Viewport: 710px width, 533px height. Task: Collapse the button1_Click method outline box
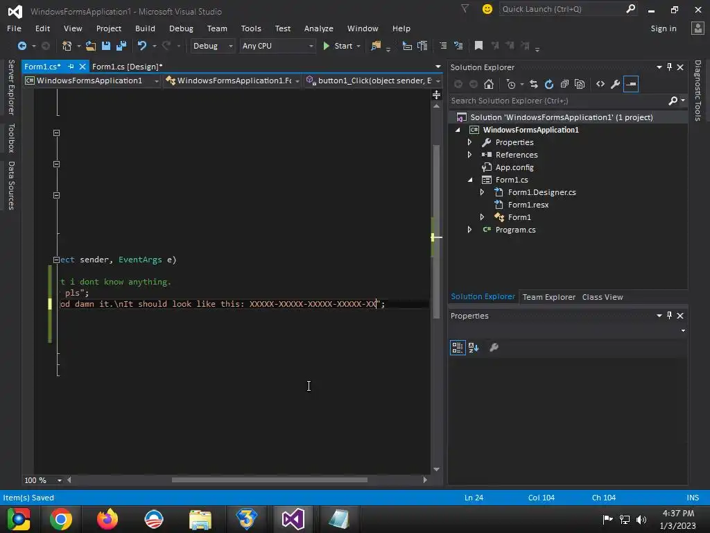point(56,260)
